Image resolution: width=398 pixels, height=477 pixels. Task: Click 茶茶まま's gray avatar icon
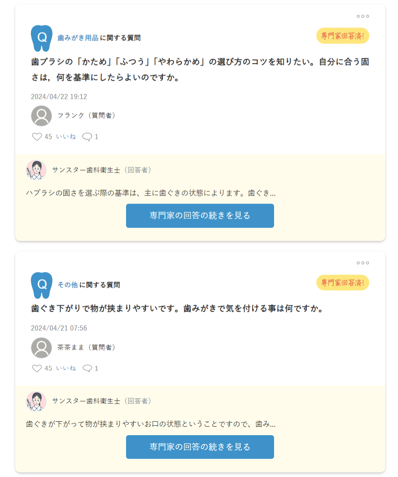(41, 348)
